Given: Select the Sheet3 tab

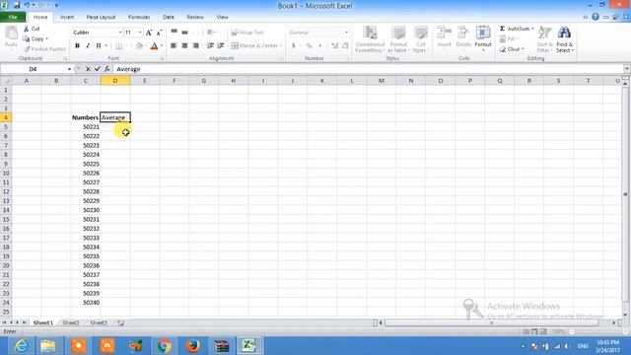Looking at the screenshot, I should click(99, 322).
